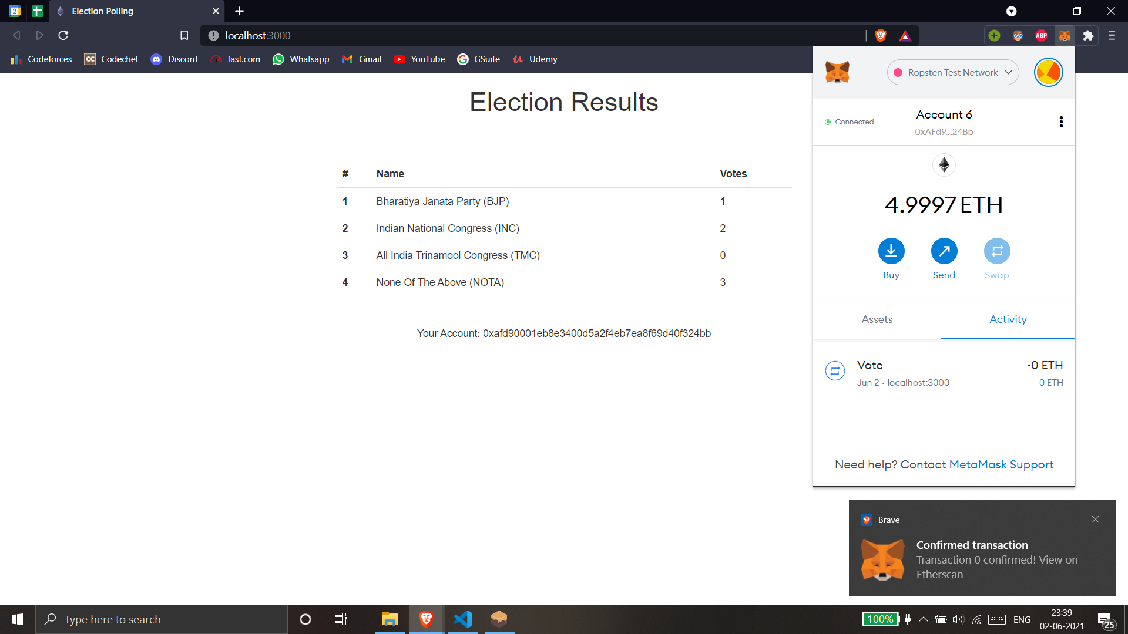This screenshot has height=634, width=1128.
Task: Switch to the Assets tab
Action: 877,319
